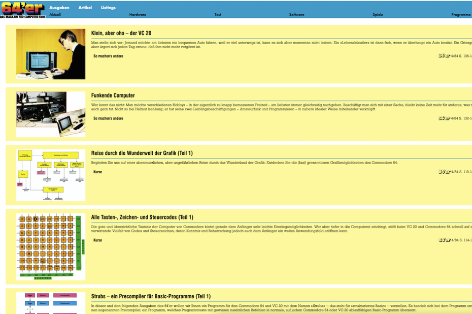Click the 64'er issue icon for Tasten-Codes article
This screenshot has height=314, width=472.
[x=444, y=240]
